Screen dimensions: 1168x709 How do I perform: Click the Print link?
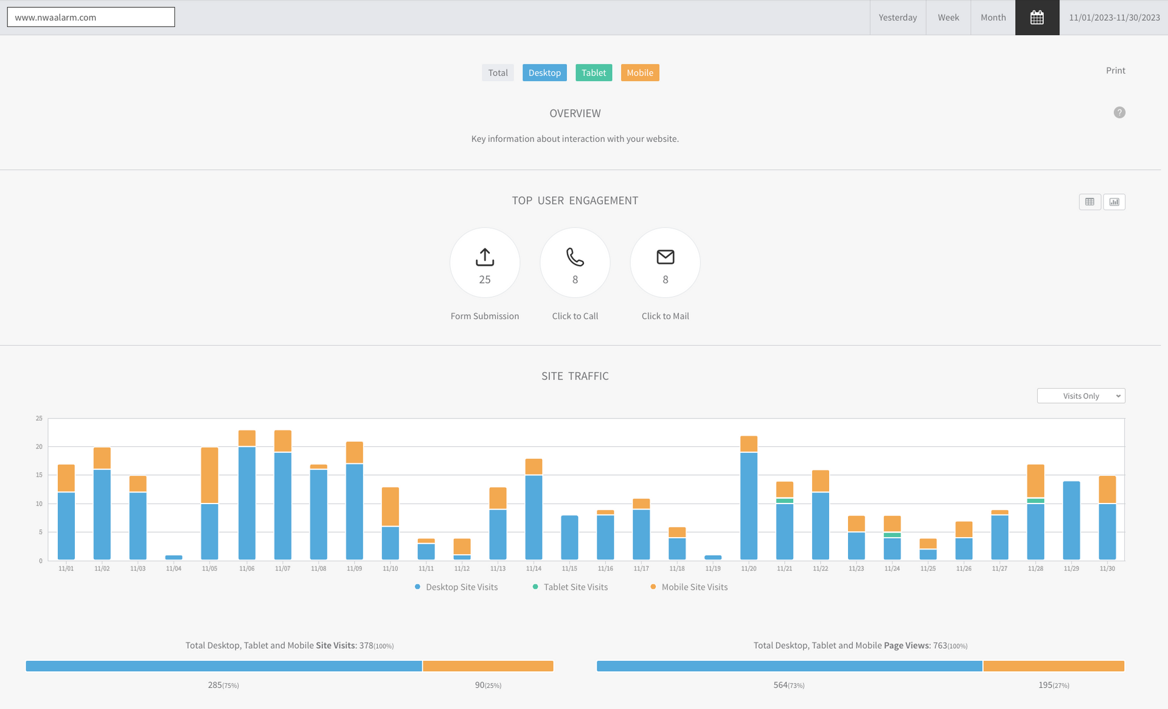1115,71
